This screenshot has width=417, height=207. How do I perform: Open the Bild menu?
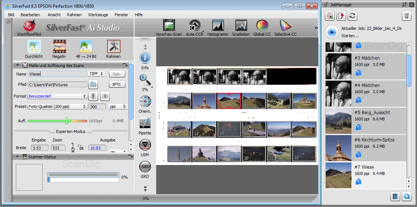pyautogui.click(x=11, y=15)
